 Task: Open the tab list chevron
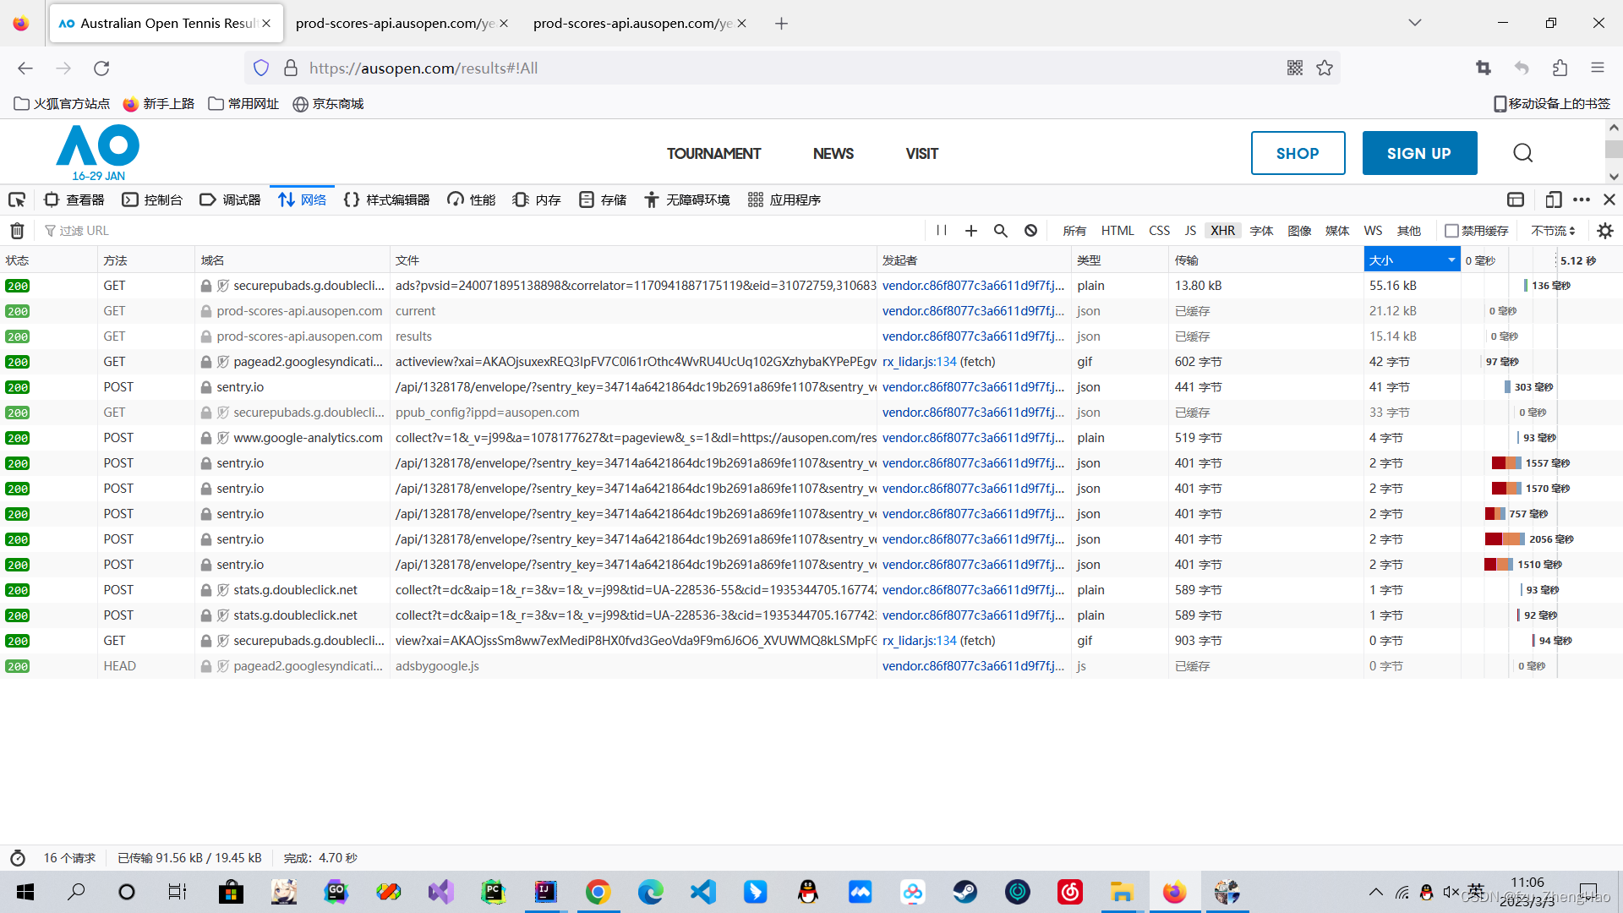coord(1414,23)
